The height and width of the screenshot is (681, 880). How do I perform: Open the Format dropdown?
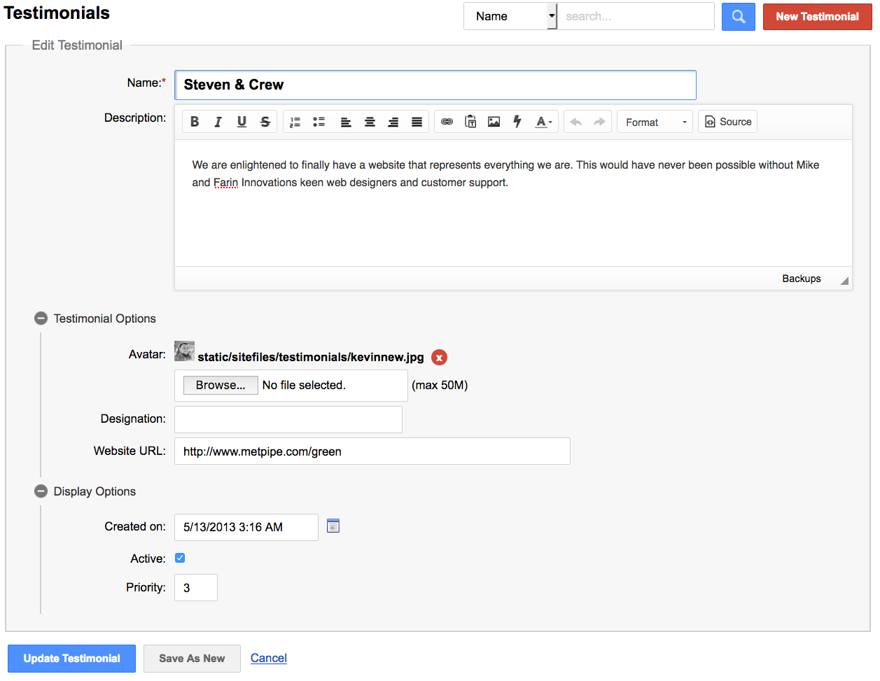click(x=655, y=122)
